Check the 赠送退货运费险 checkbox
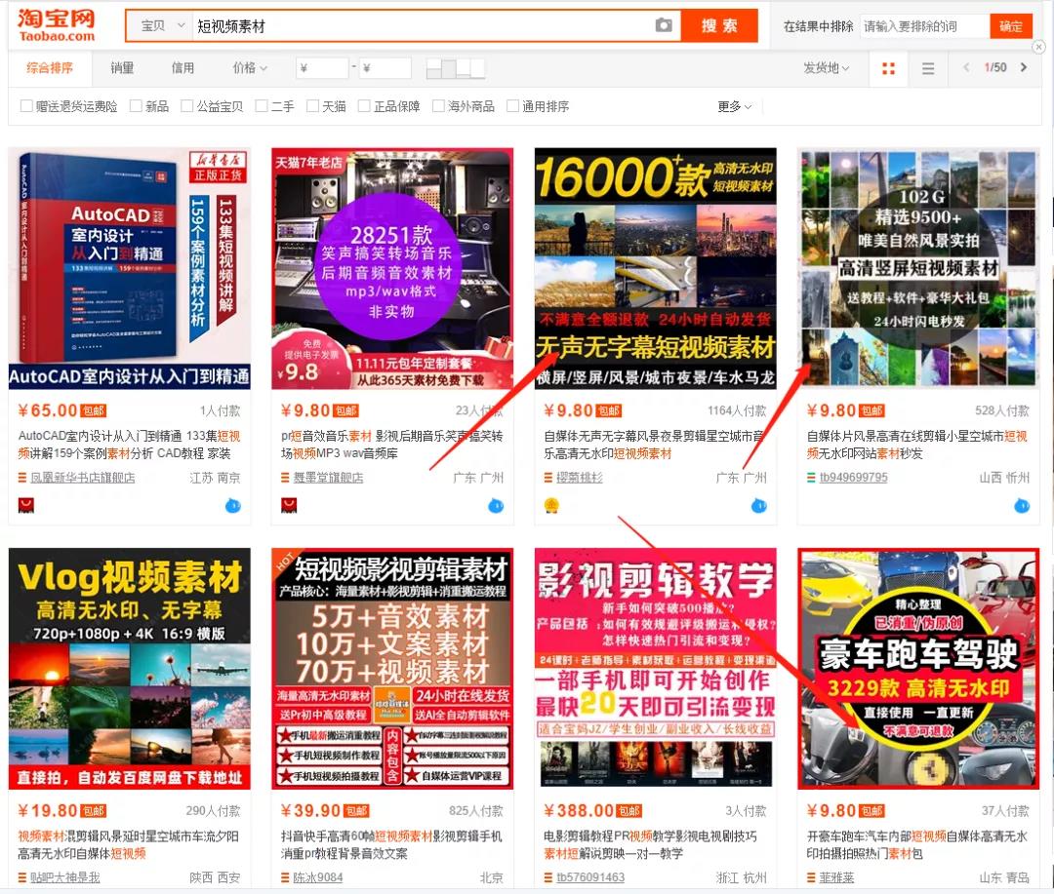1054x894 pixels. 27,106
